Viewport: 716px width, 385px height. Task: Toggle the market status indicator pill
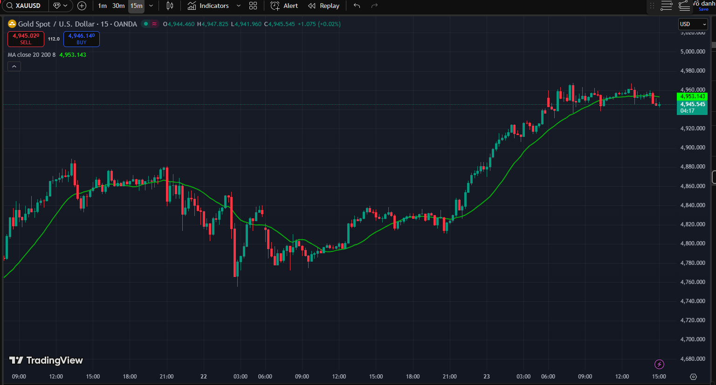(x=150, y=24)
